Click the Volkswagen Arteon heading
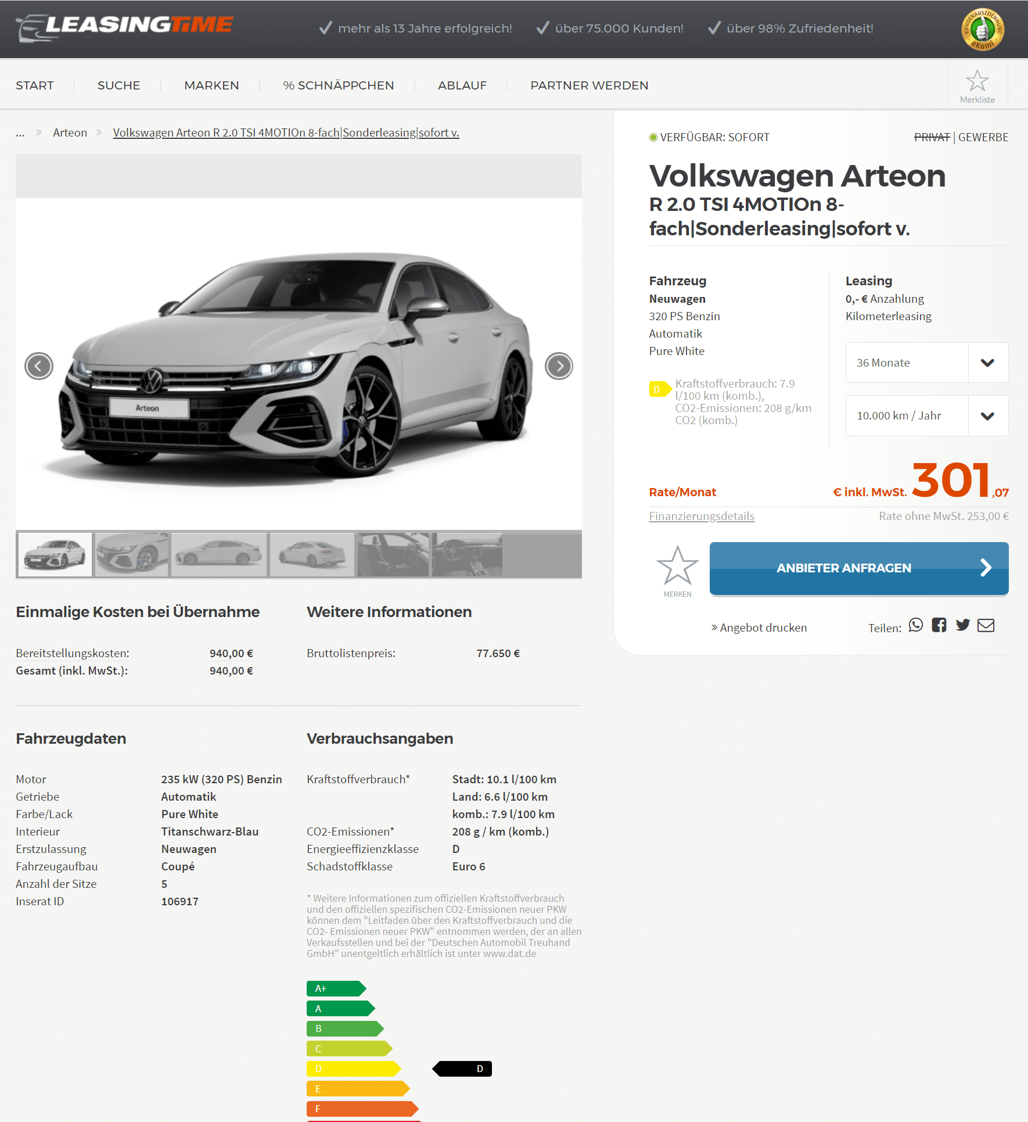The image size is (1028, 1122). click(797, 176)
